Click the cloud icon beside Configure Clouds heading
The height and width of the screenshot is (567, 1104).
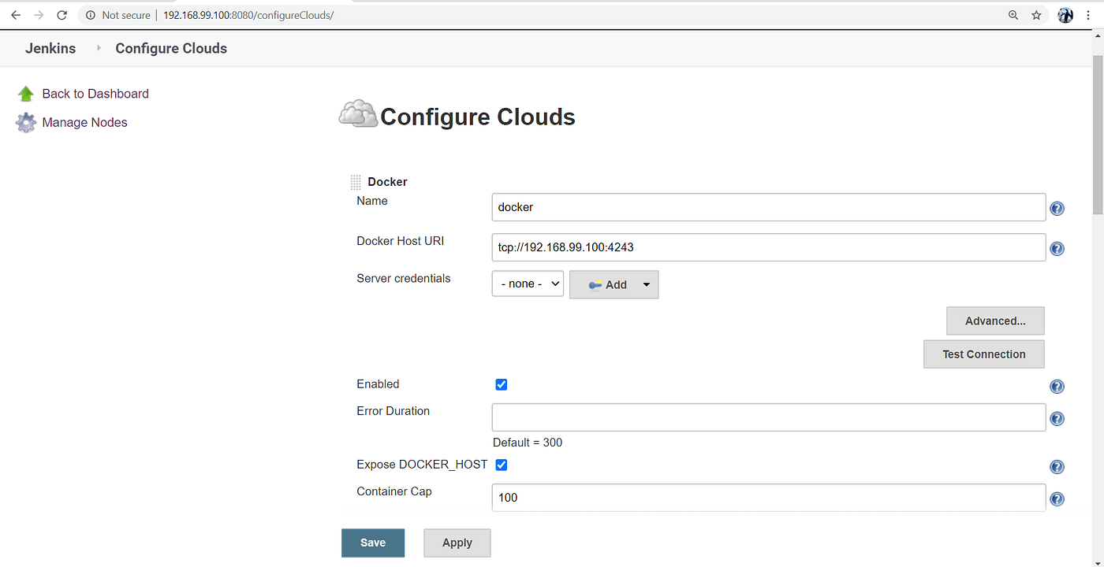point(358,114)
